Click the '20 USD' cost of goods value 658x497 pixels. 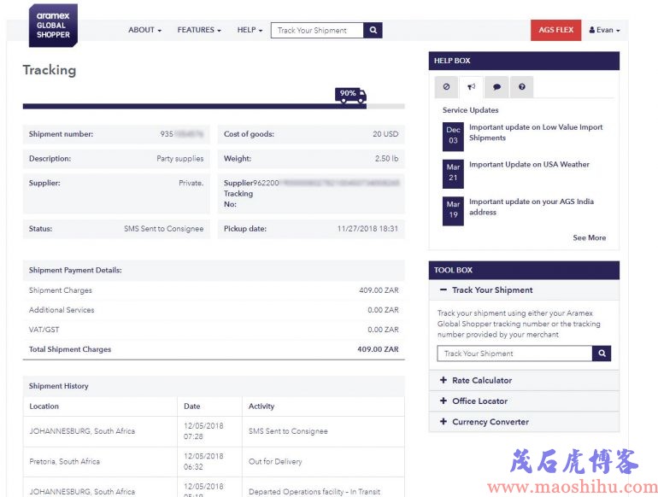click(385, 134)
